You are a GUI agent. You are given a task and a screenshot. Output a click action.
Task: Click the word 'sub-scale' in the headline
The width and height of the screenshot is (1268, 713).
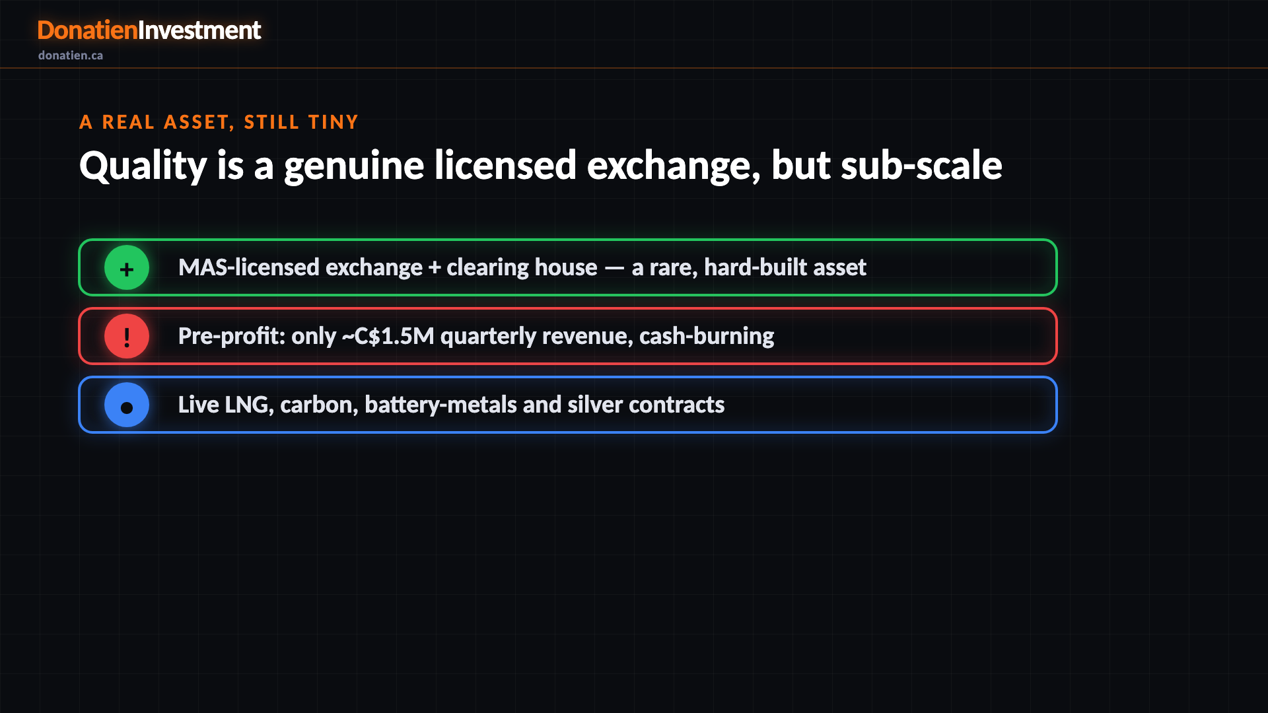click(x=921, y=165)
